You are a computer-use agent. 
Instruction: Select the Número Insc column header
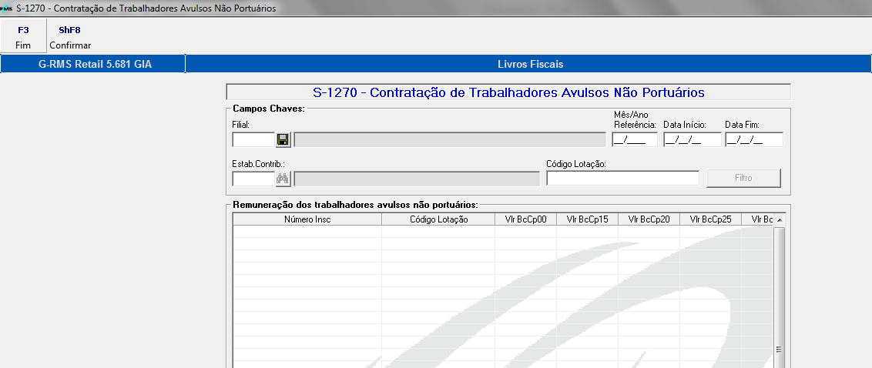307,219
